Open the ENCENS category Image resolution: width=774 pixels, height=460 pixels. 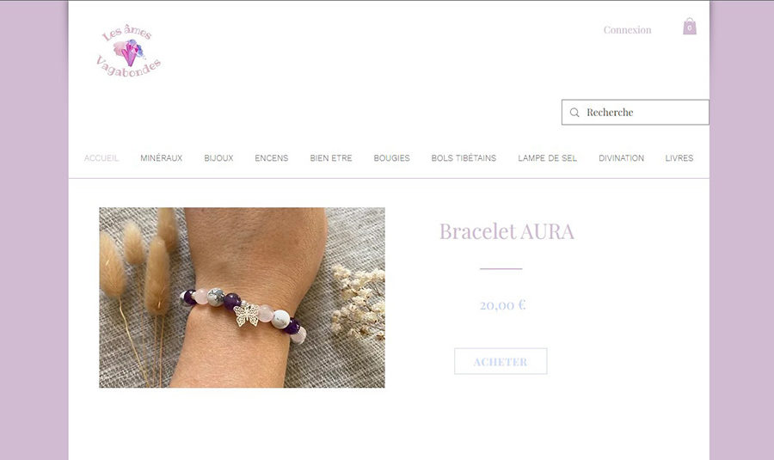point(272,158)
